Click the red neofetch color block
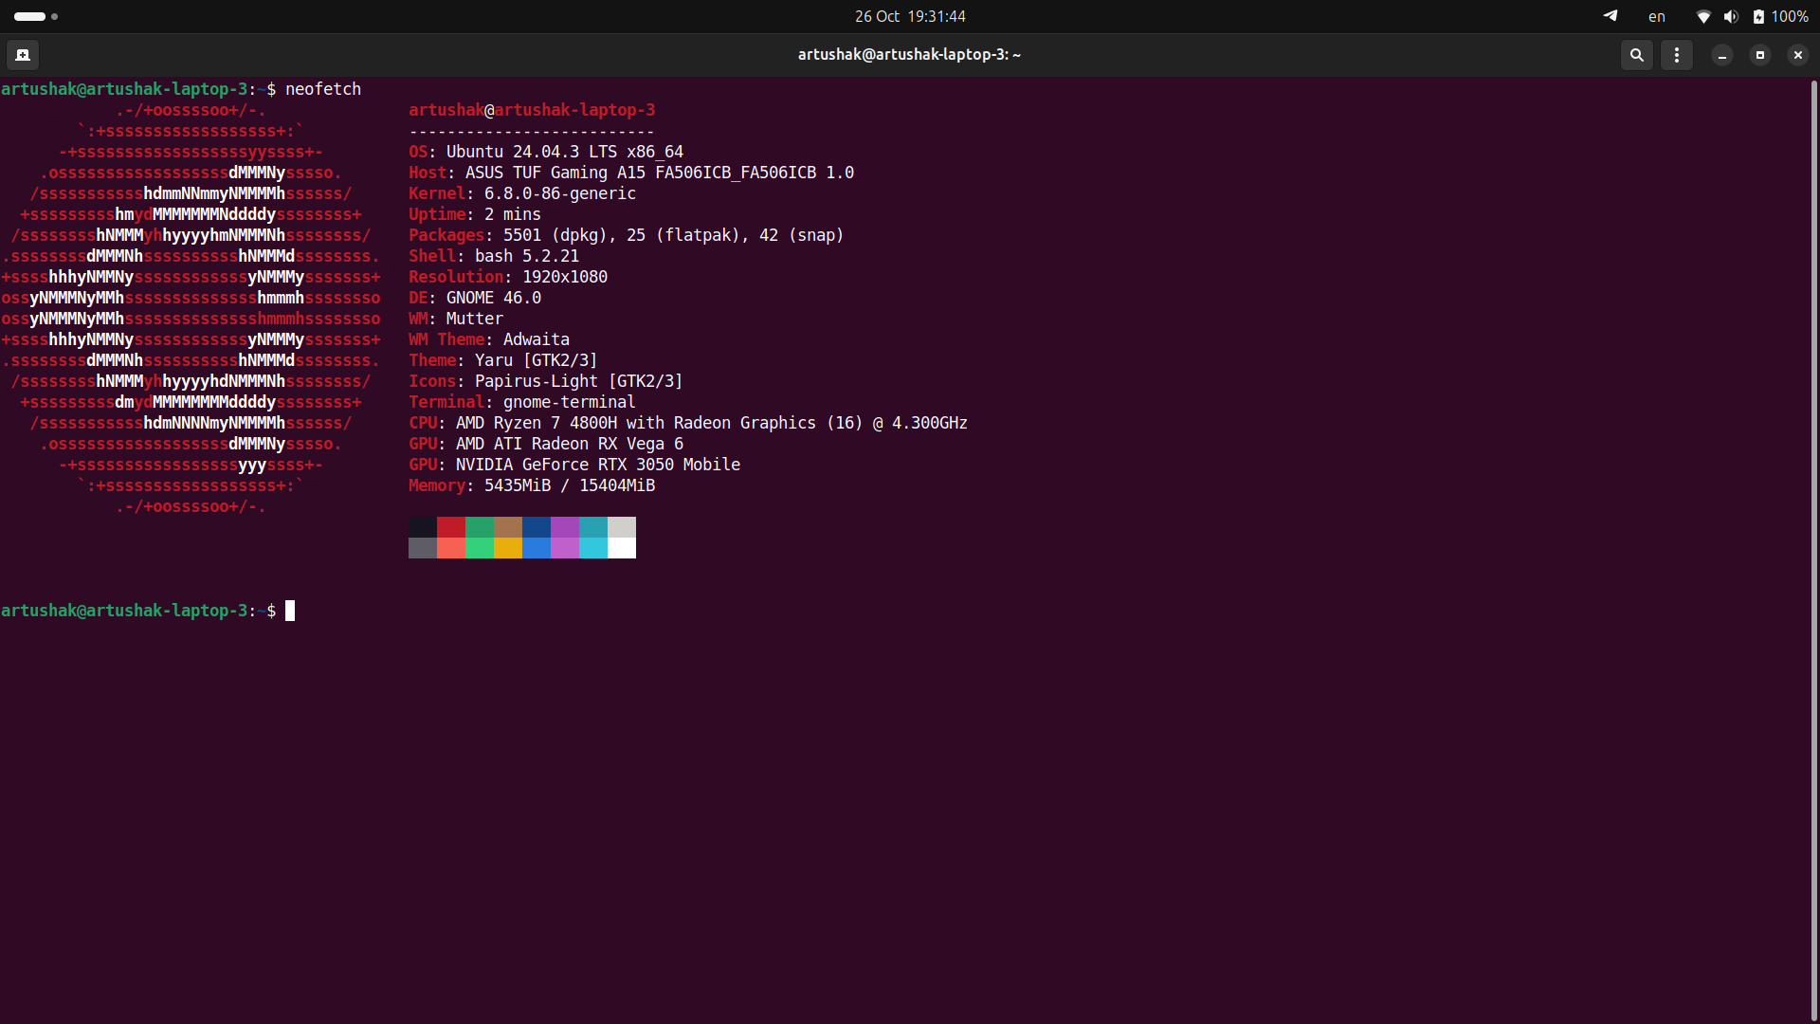The height and width of the screenshot is (1024, 1820). pos(451,527)
